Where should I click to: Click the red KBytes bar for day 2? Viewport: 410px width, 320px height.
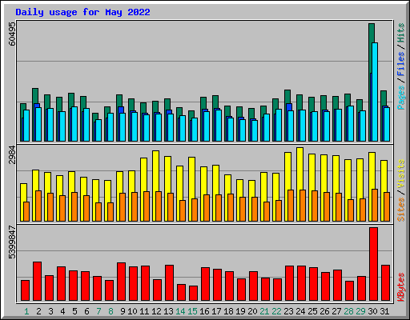click(x=37, y=282)
